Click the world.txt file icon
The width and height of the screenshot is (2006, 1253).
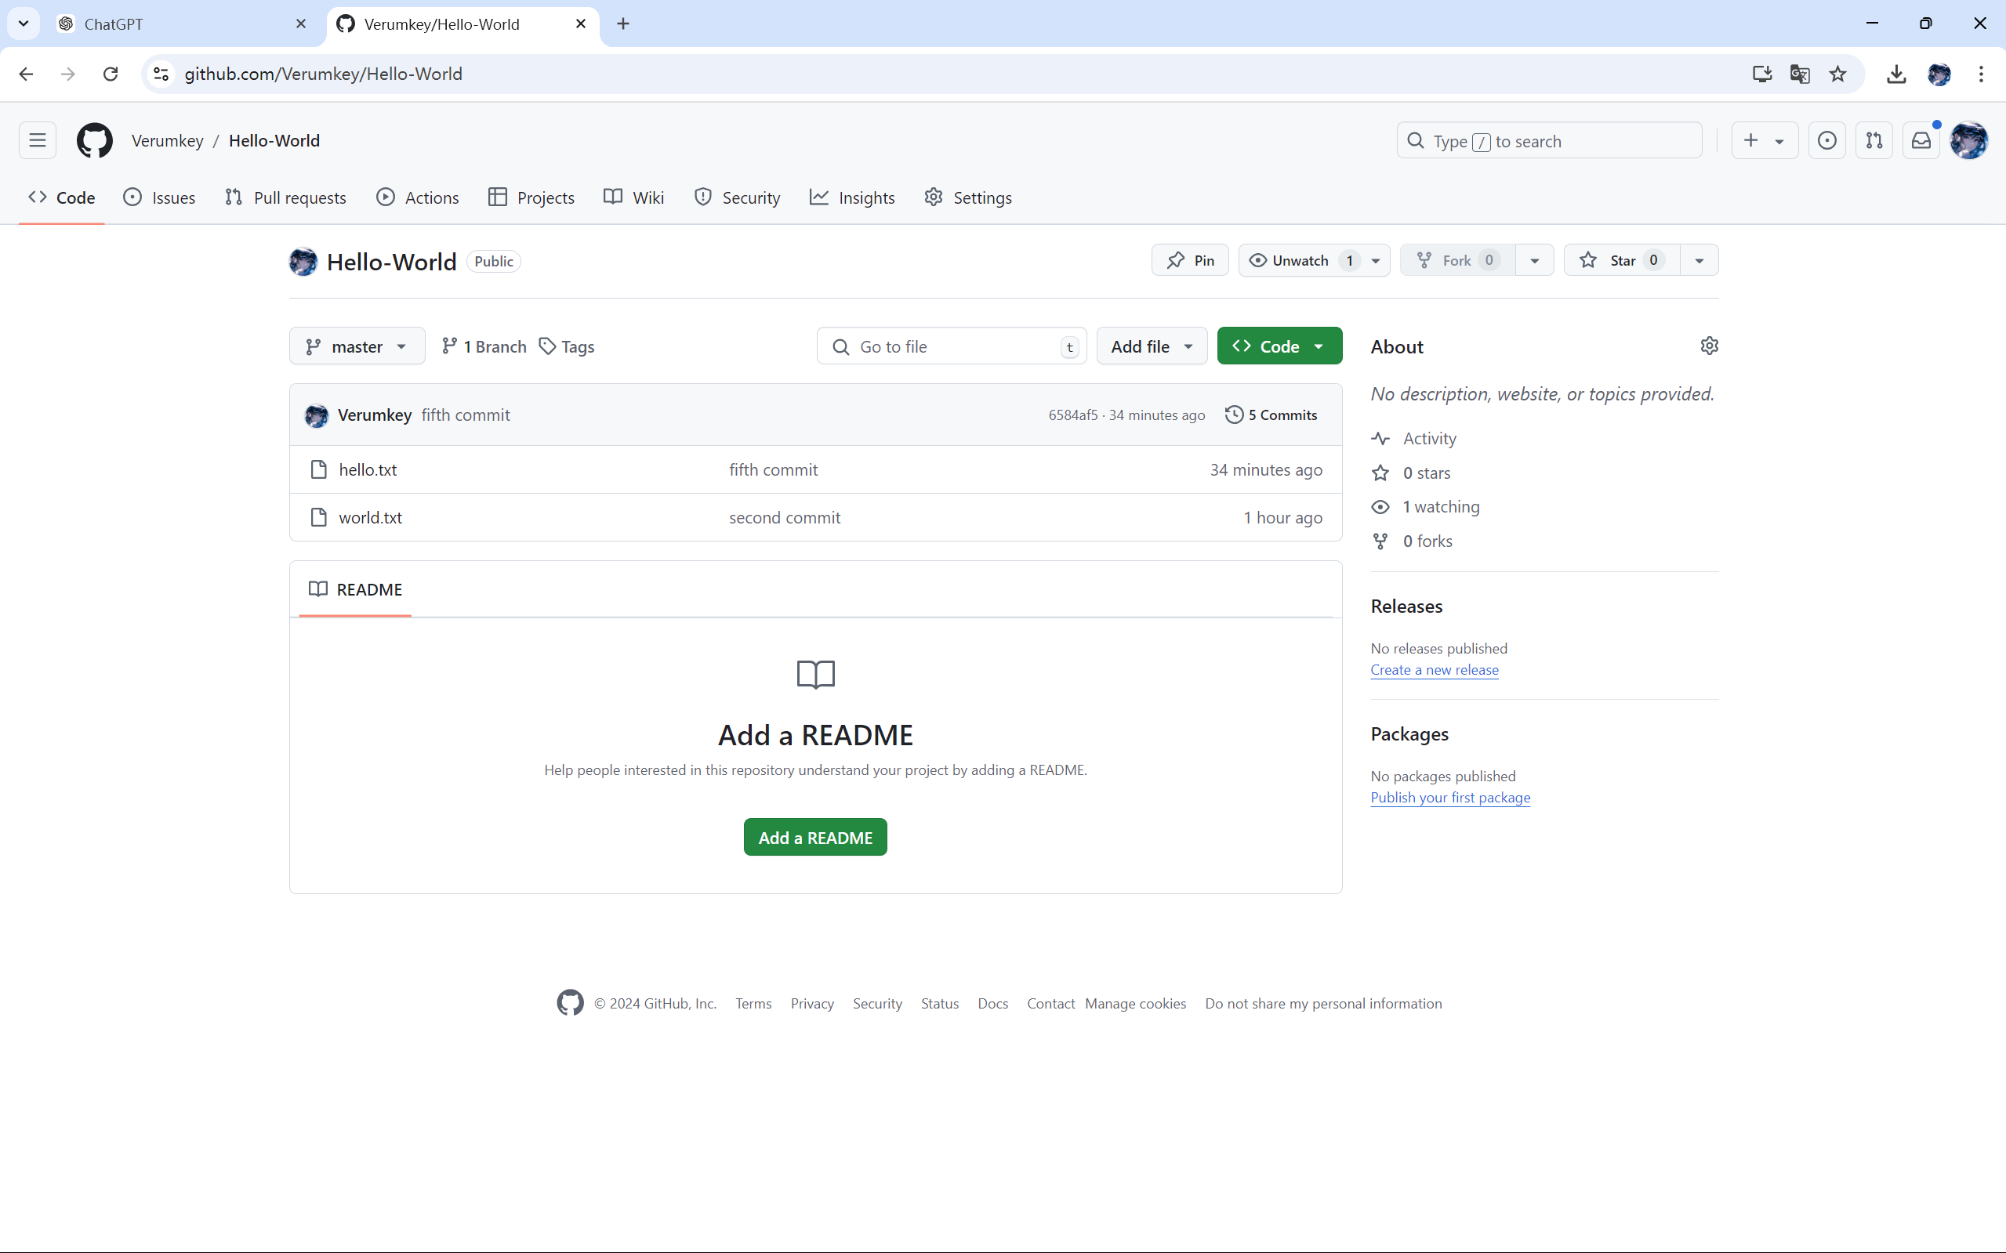318,517
